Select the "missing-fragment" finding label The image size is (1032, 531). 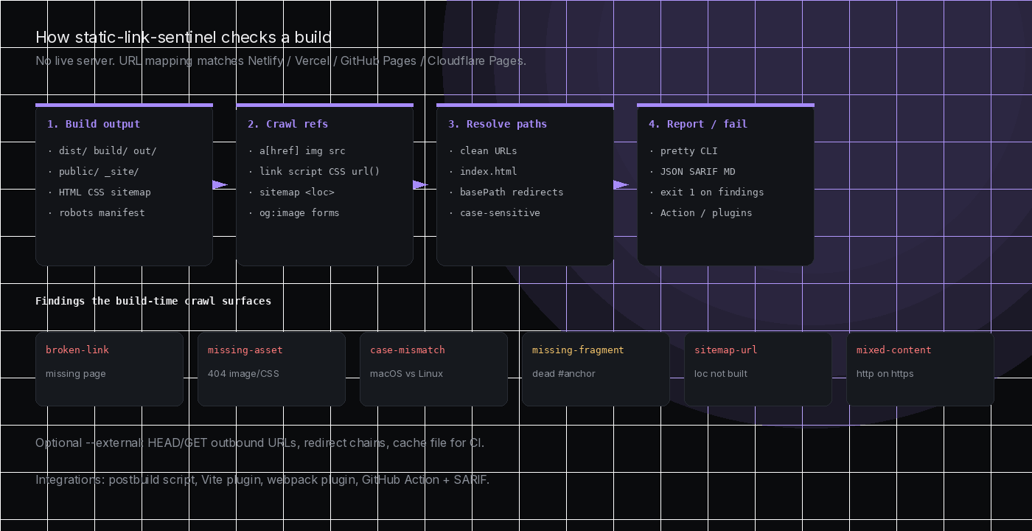(x=578, y=350)
